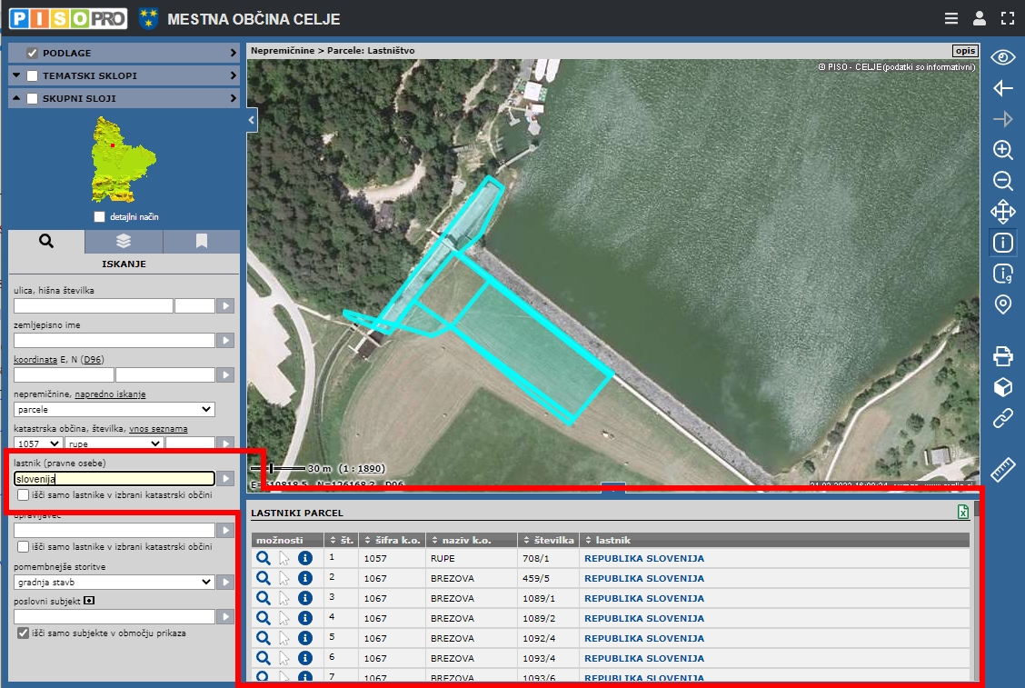Click the zoom out magnifier tool

click(1002, 181)
